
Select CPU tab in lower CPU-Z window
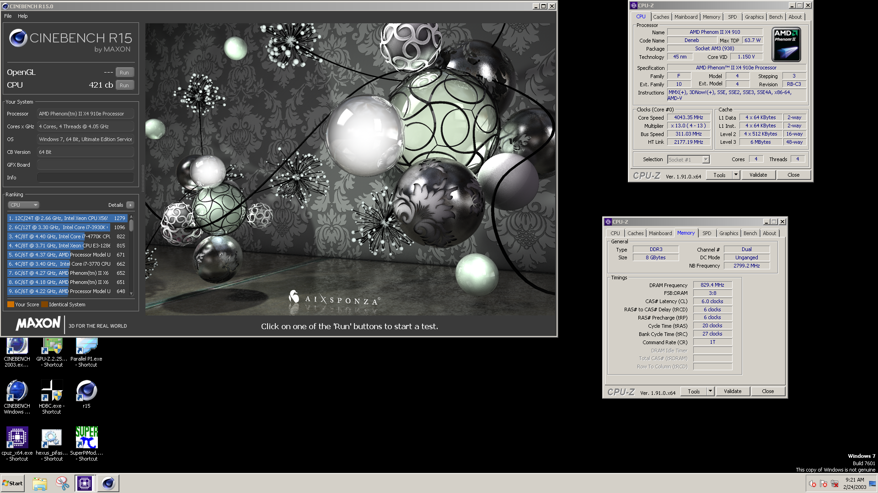click(x=615, y=233)
